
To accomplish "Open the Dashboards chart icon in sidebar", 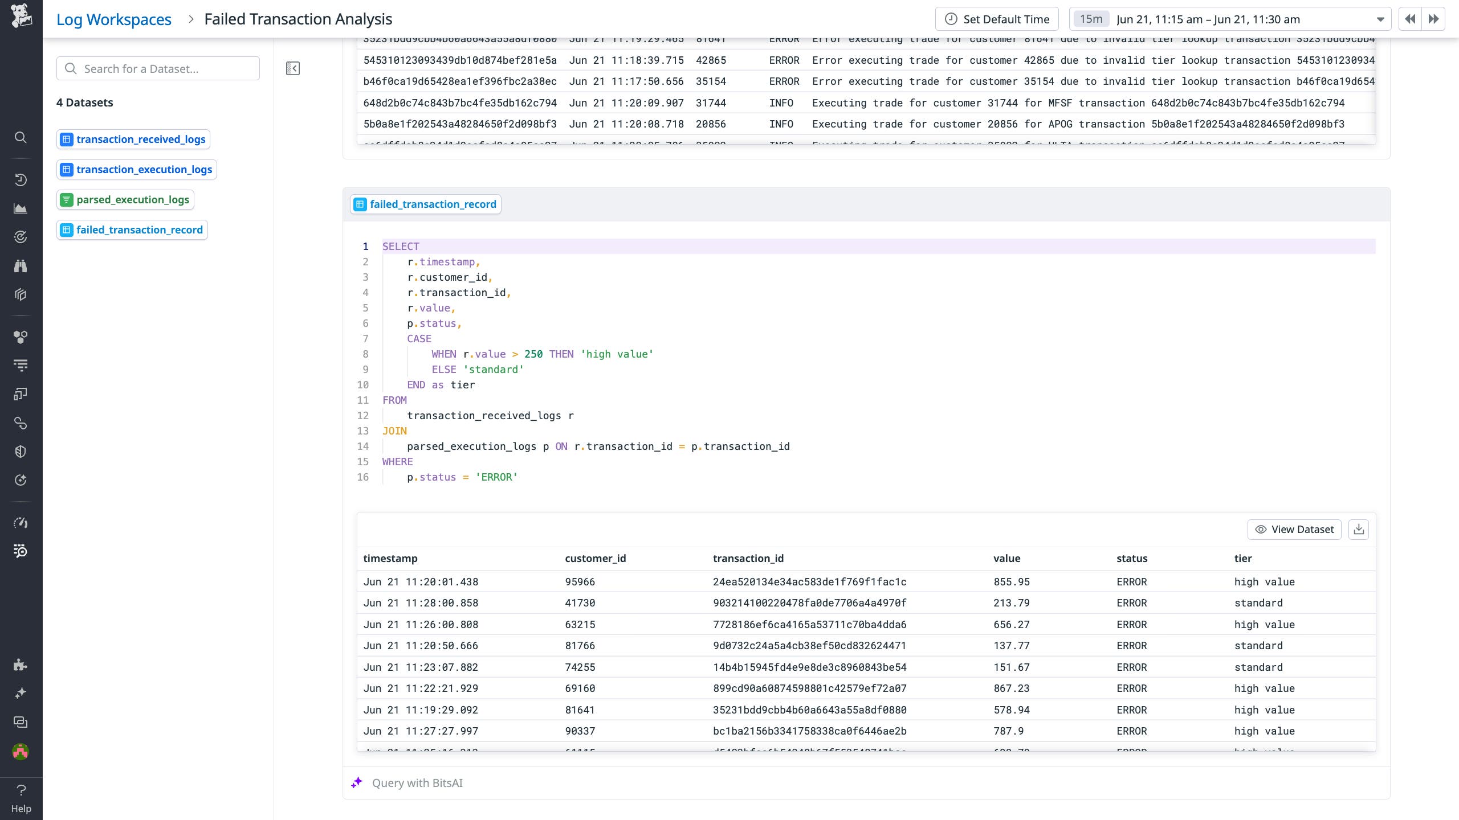I will coord(21,208).
